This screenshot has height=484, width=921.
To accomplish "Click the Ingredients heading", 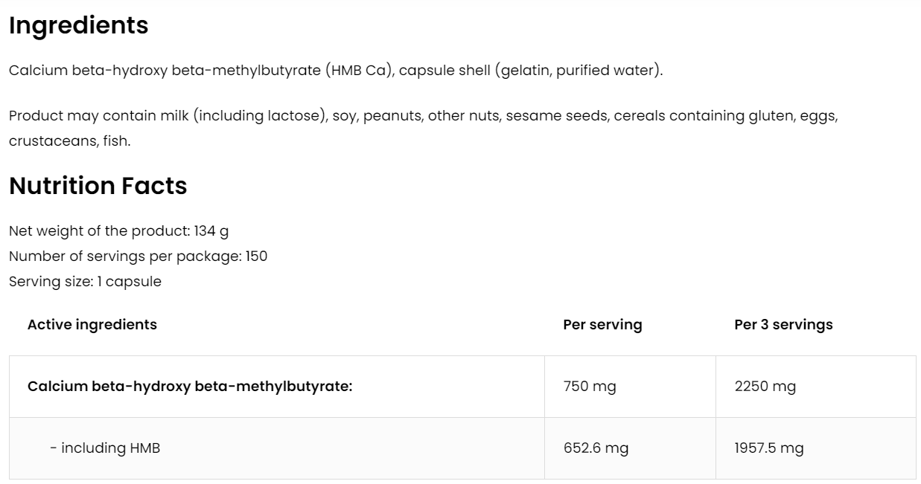I will (78, 26).
